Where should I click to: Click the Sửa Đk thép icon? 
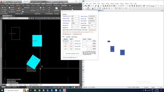click(x=23, y=8)
